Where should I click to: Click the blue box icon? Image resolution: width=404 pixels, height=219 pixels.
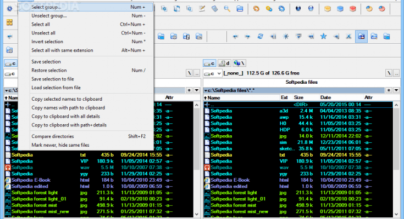click(340, 9)
